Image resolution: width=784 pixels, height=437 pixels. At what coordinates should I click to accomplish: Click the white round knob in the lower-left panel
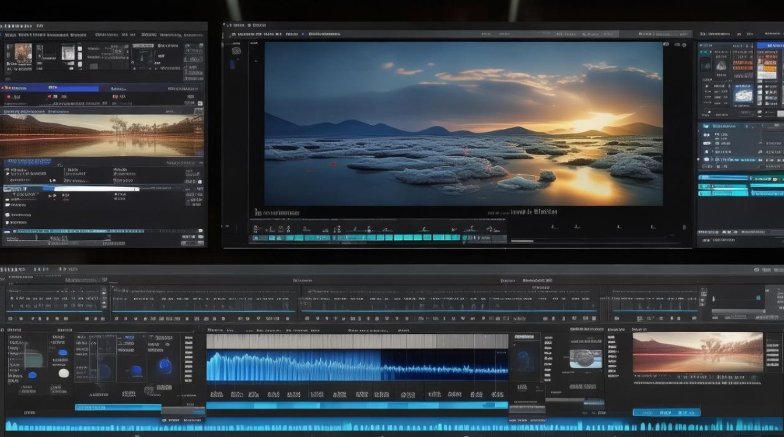64,373
